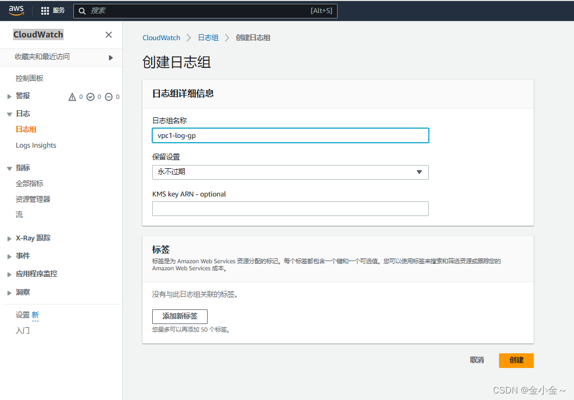
Task: Click the 创建日志组 breadcrumb text
Action: pos(253,37)
